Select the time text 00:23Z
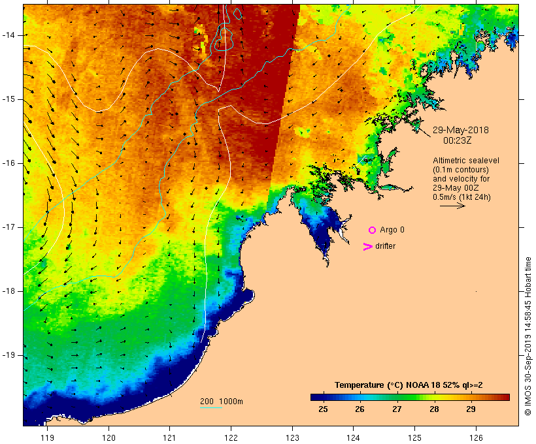Image resolution: width=536 pixels, height=444 pixels. [x=458, y=140]
